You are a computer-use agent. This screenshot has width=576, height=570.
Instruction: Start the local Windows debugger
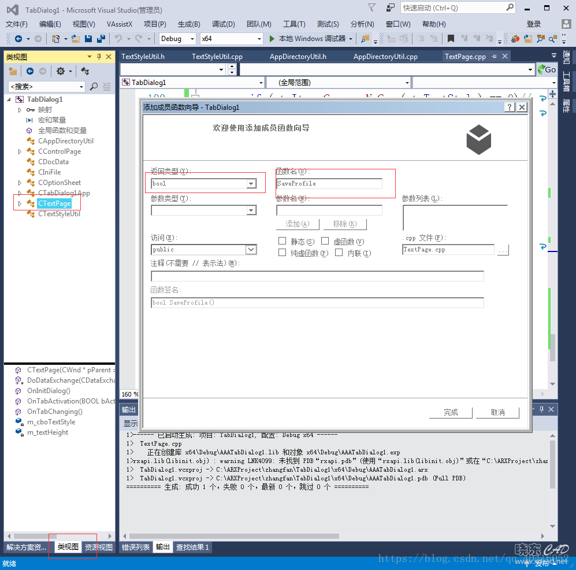click(x=308, y=39)
